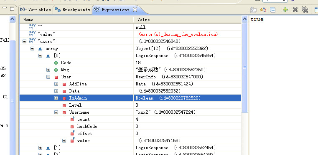
Task: Click the red square icon beside AddTime
Action: coord(64,84)
